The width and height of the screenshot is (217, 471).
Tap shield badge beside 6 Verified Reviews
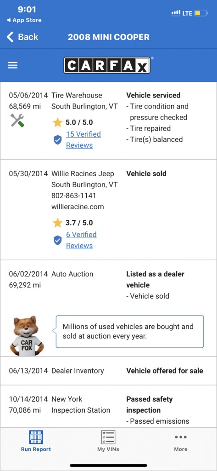(57, 240)
